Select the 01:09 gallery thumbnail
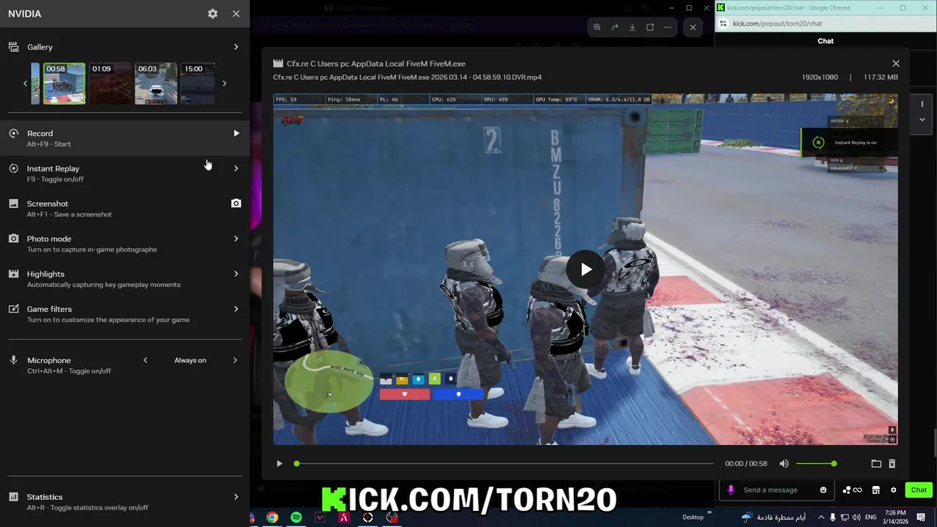This screenshot has width=937, height=527. pos(111,83)
